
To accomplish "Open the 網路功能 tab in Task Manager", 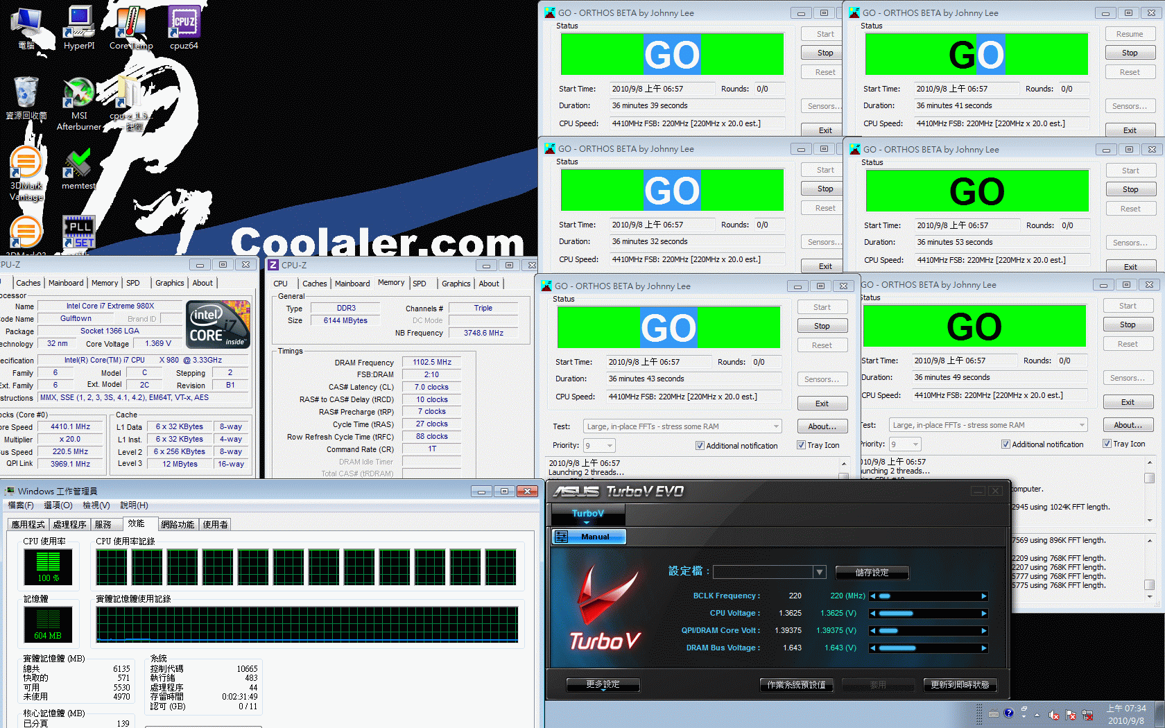I will pos(178,524).
